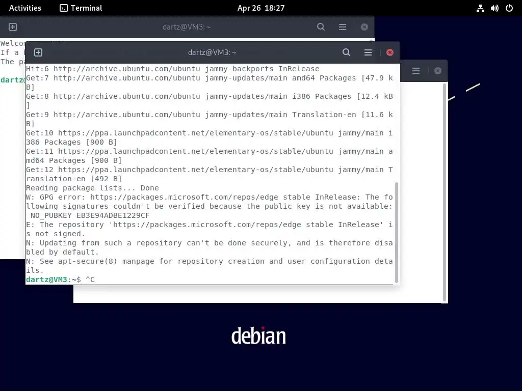
Task: Click the network status icon
Action: pyautogui.click(x=480, y=8)
